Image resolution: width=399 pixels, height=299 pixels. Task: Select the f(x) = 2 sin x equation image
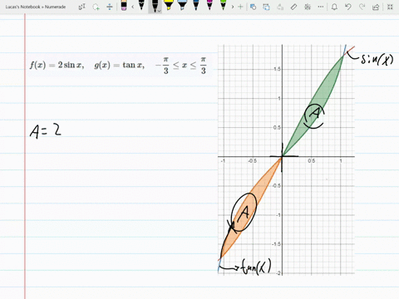[119, 66]
